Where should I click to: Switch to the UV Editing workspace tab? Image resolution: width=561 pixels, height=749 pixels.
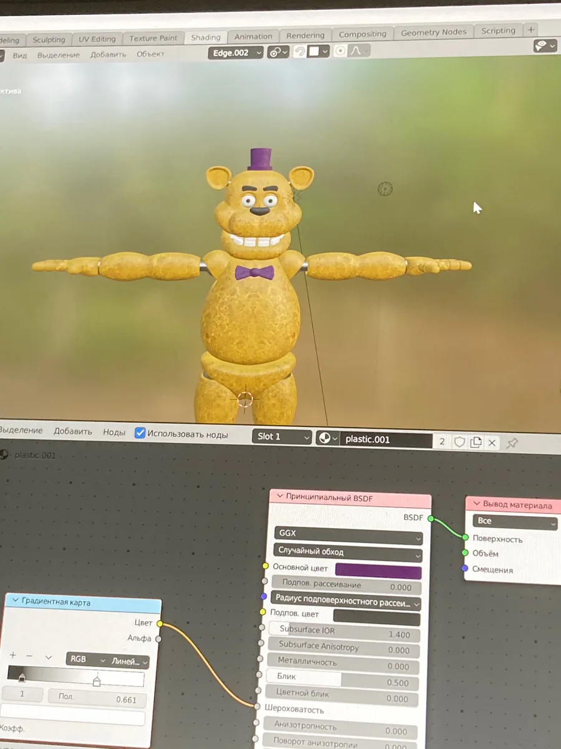97,39
